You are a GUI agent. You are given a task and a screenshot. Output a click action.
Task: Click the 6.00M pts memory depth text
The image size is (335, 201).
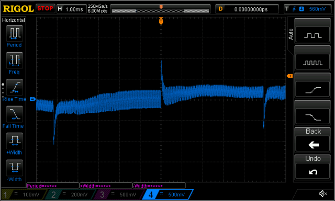coord(97,11)
